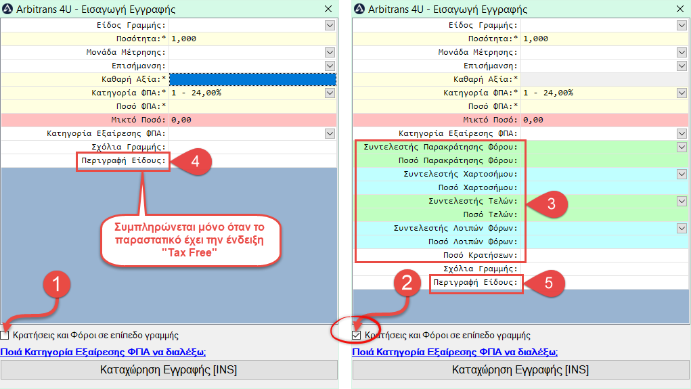
Task: Open Επισήμανση dropdown in right window
Action: (682, 66)
